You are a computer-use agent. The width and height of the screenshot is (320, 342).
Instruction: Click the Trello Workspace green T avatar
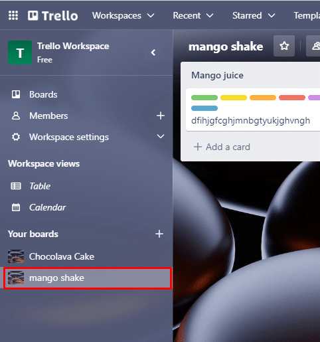point(20,52)
